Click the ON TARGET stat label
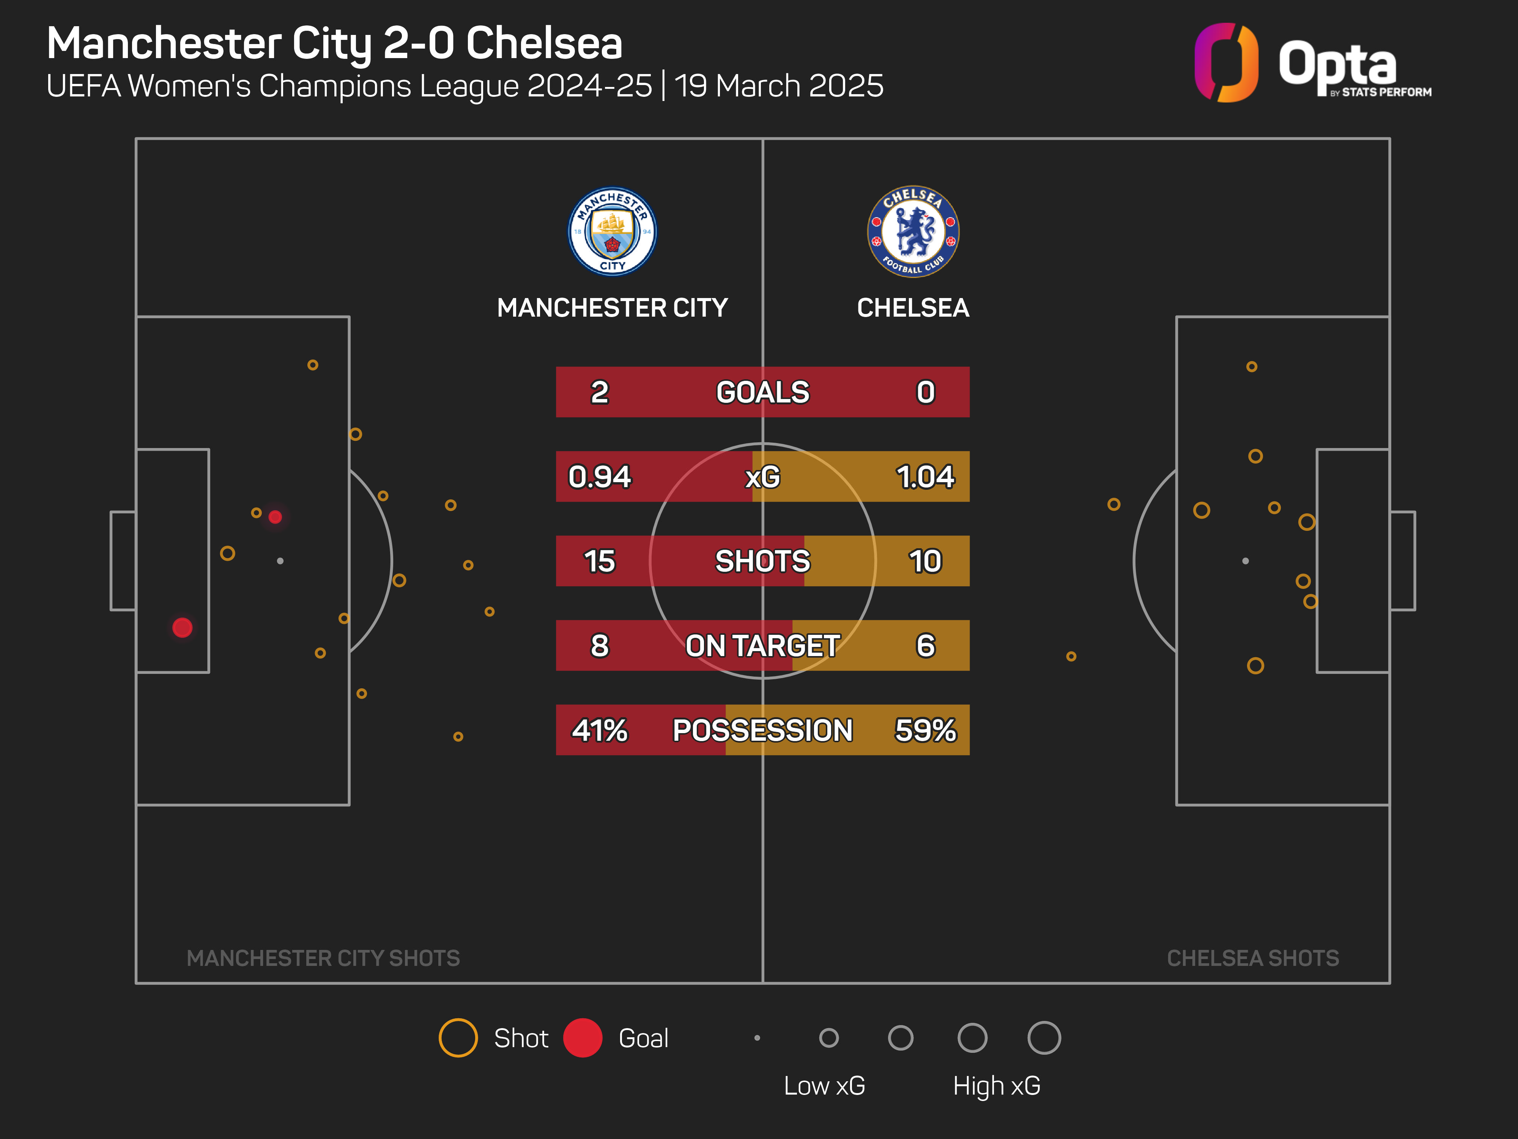 click(x=762, y=645)
